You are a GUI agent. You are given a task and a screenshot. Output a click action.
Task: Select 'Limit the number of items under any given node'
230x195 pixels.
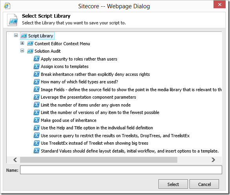86,105
